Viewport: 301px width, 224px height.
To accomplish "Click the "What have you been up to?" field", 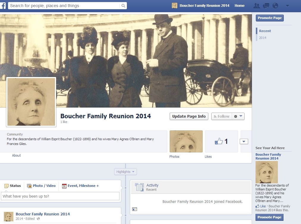I will coord(60,196).
